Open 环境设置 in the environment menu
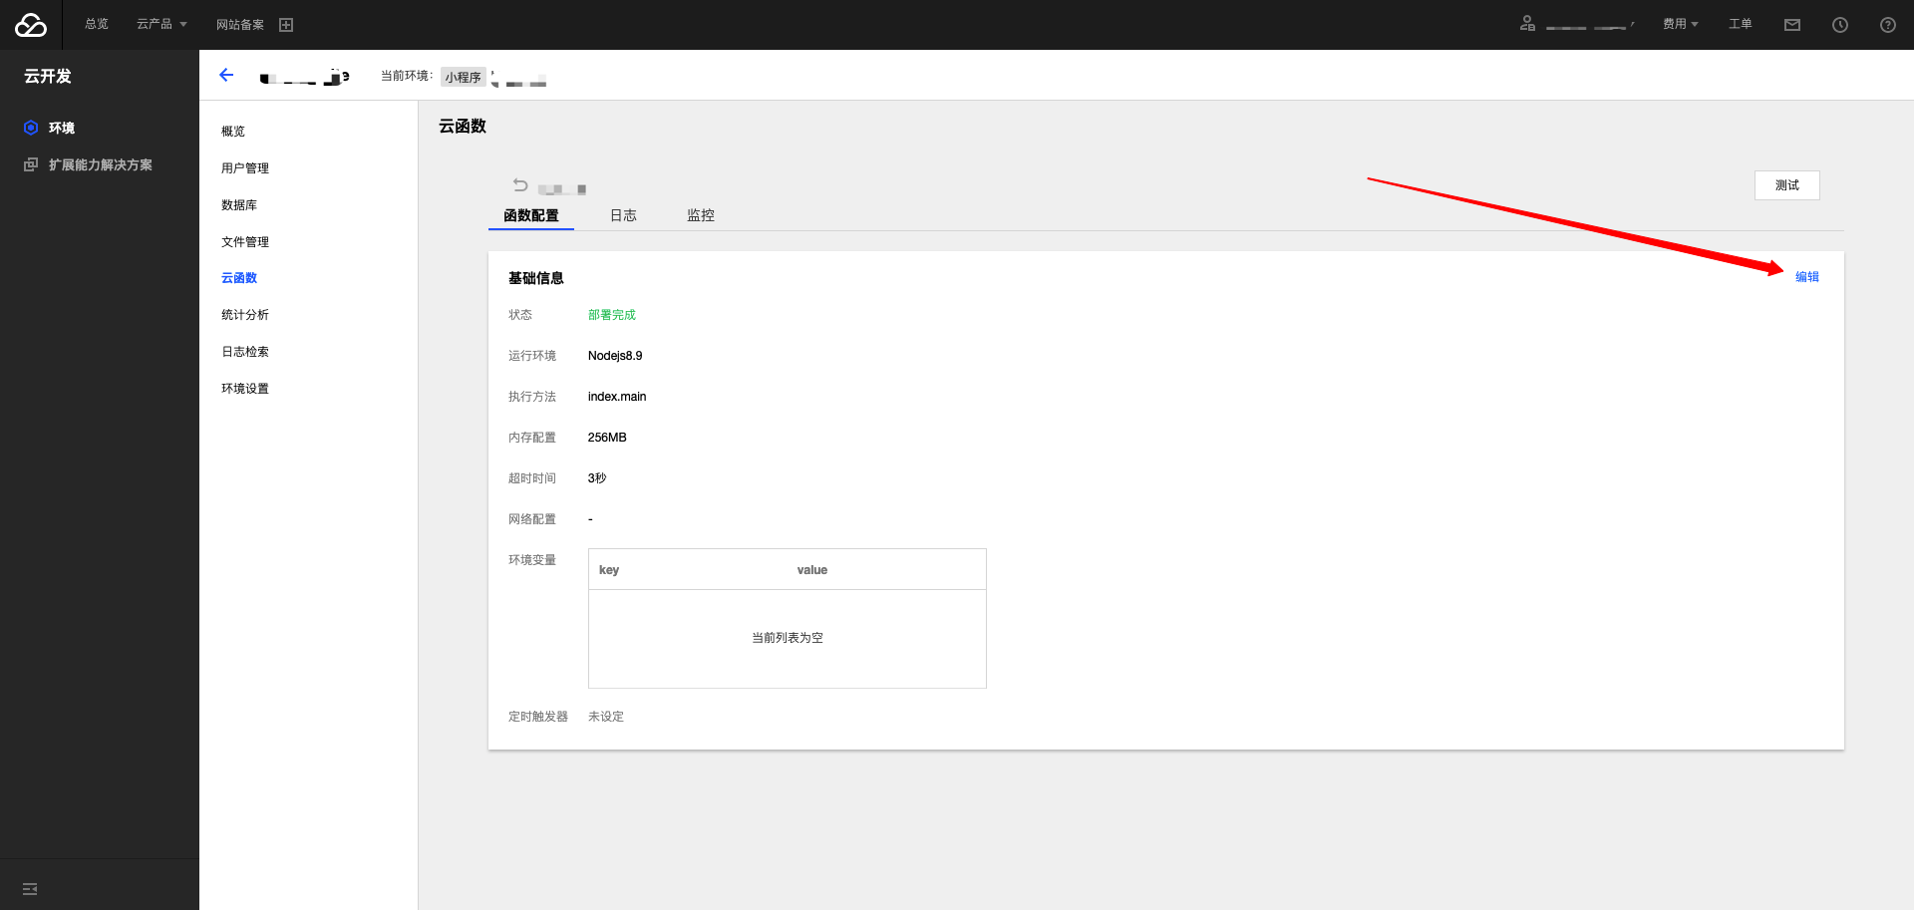This screenshot has width=1915, height=910. click(245, 389)
